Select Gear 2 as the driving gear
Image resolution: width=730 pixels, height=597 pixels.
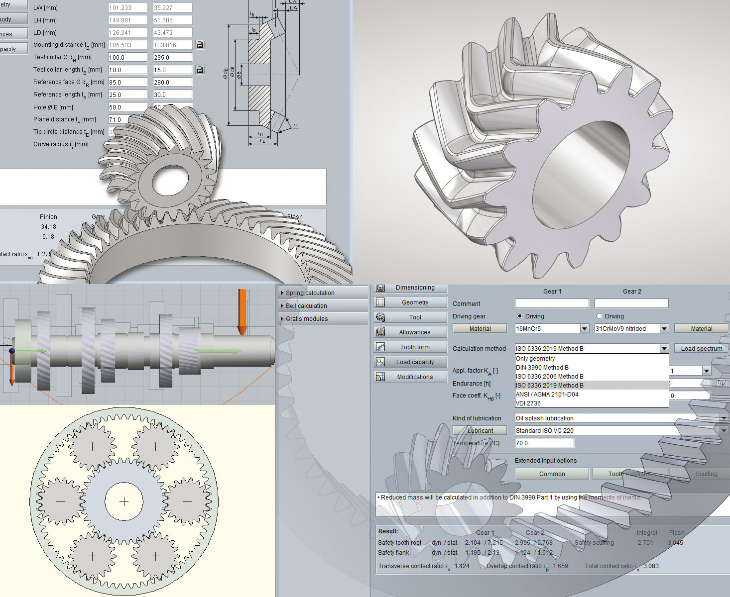(x=600, y=316)
